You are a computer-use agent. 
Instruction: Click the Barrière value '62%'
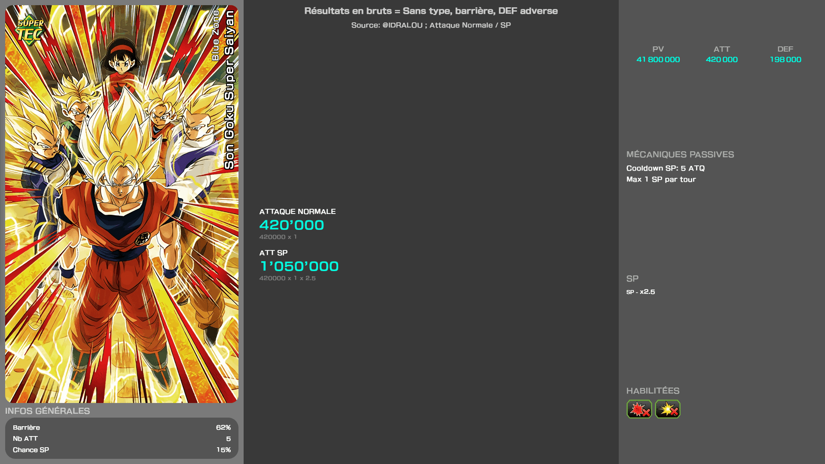tap(223, 427)
